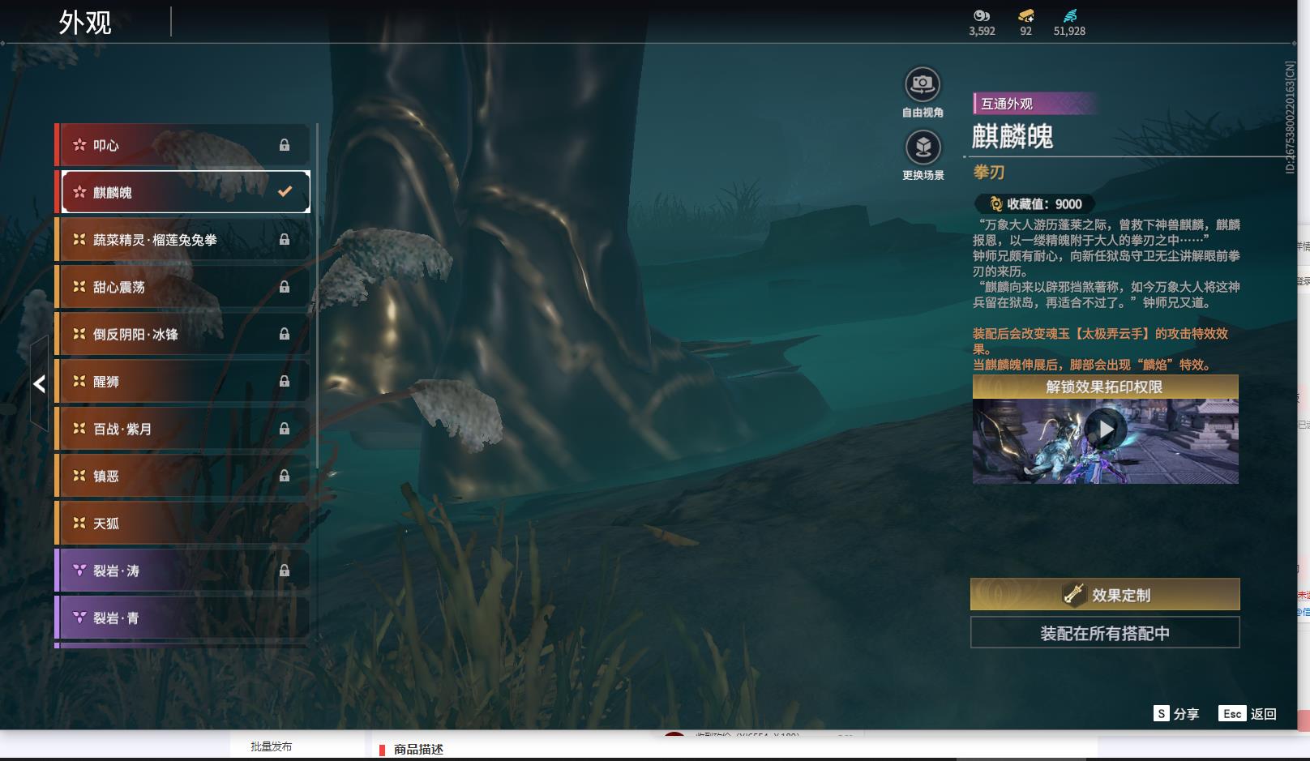Click the gold ticket currency icon
This screenshot has height=761, width=1310.
pos(1025,15)
